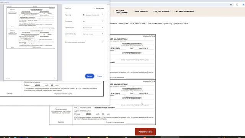The width and height of the screenshot is (245, 138).
Task: Click 30101810145250000411 in the lower receipt
Action: point(132,98)
